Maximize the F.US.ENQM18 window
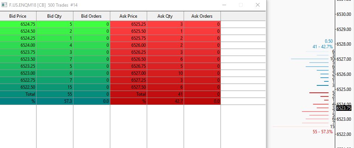This screenshot has width=354, height=148. tap(241, 5)
